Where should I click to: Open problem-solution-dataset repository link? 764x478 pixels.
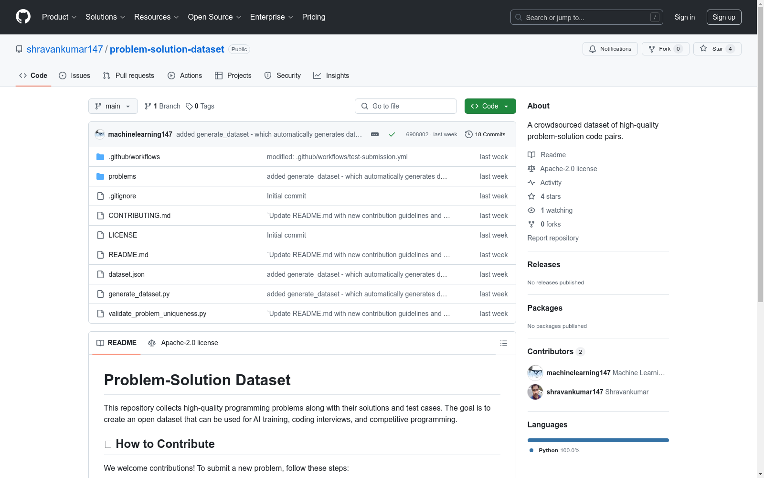tap(167, 49)
